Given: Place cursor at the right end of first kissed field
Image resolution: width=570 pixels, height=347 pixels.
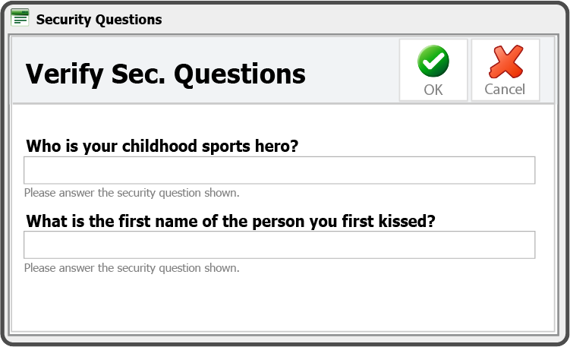Looking at the screenshot, I should click(529, 244).
